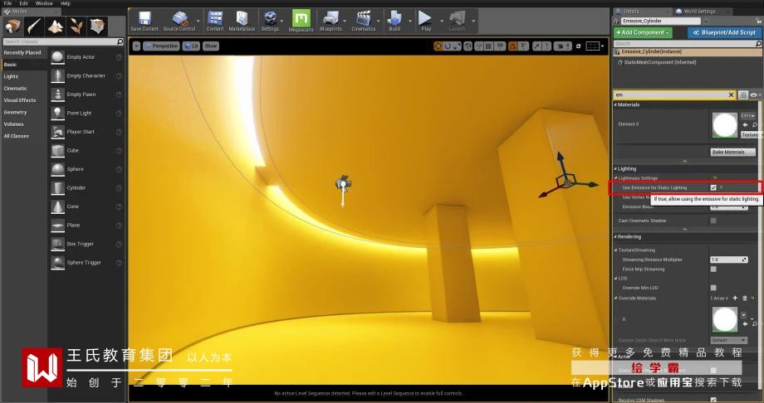Select the translate gizmo viewport icon
This screenshot has width=764, height=403.
pos(438,46)
